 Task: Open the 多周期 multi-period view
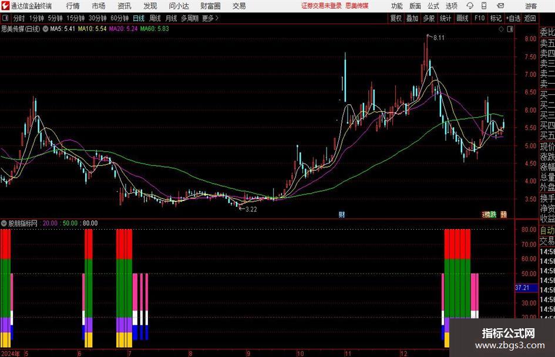[190, 18]
